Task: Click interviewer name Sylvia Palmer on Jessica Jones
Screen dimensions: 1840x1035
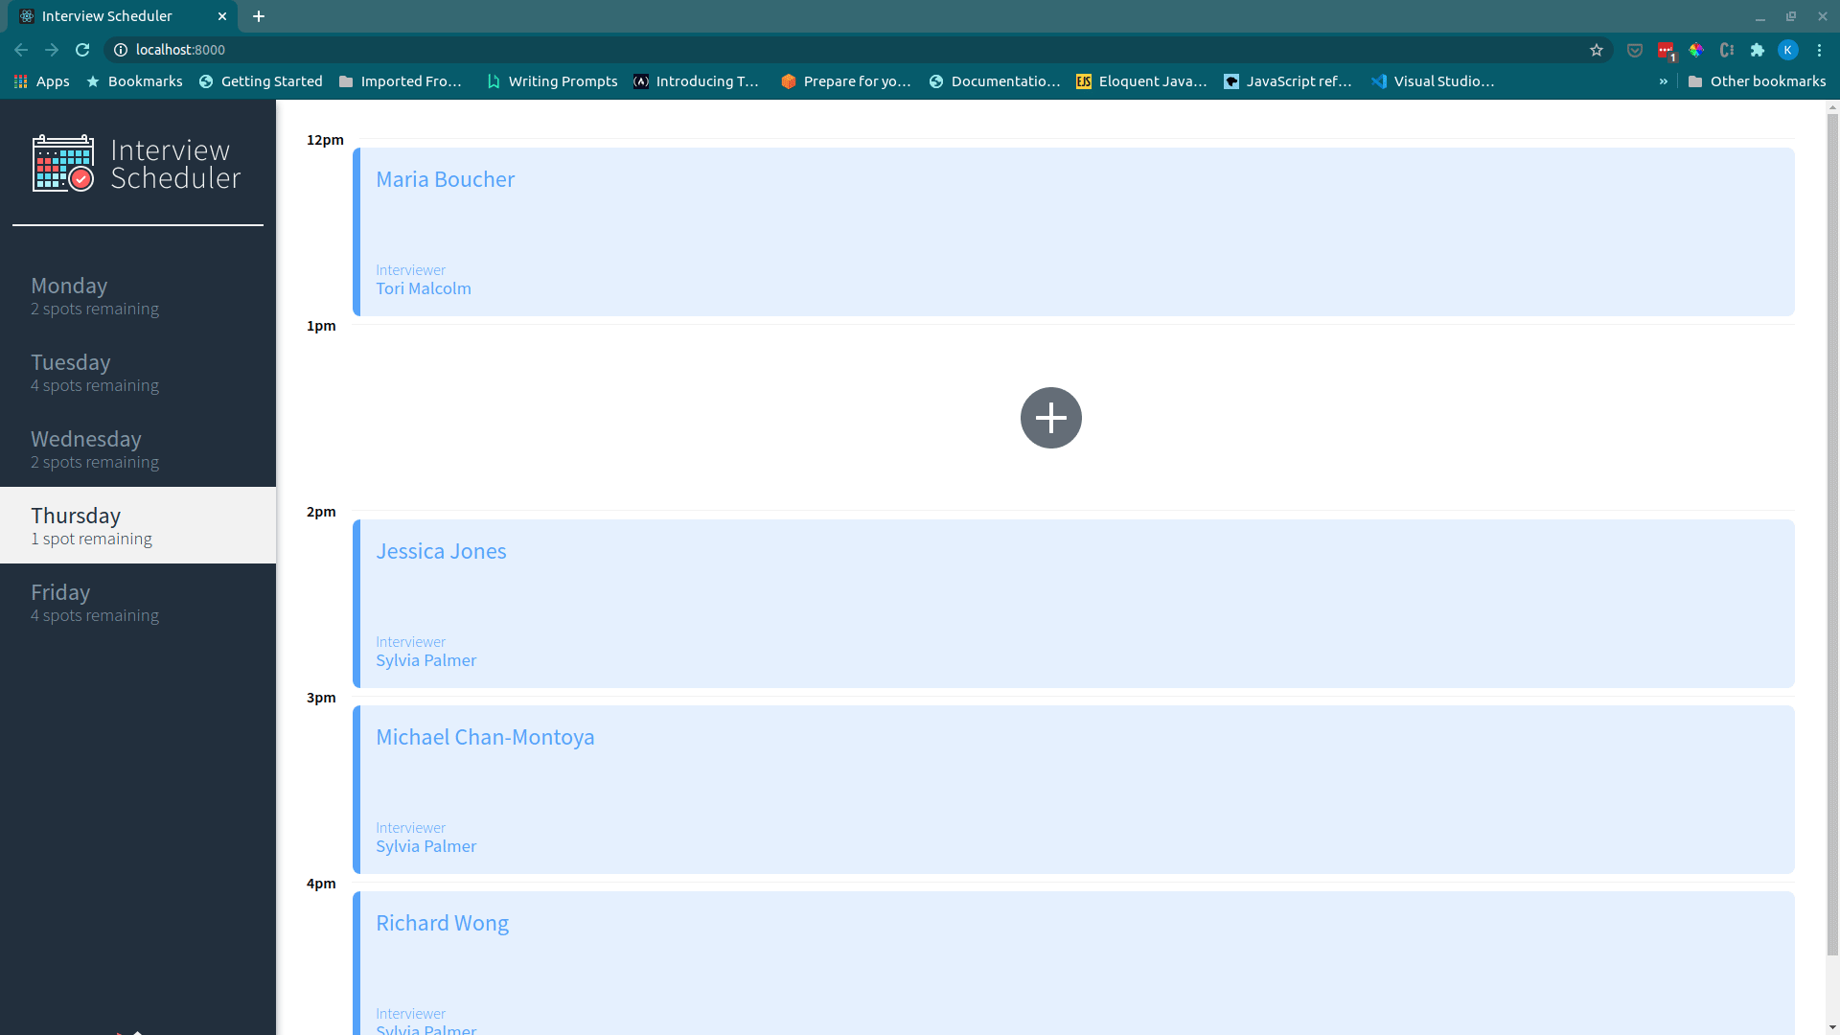Action: click(425, 659)
